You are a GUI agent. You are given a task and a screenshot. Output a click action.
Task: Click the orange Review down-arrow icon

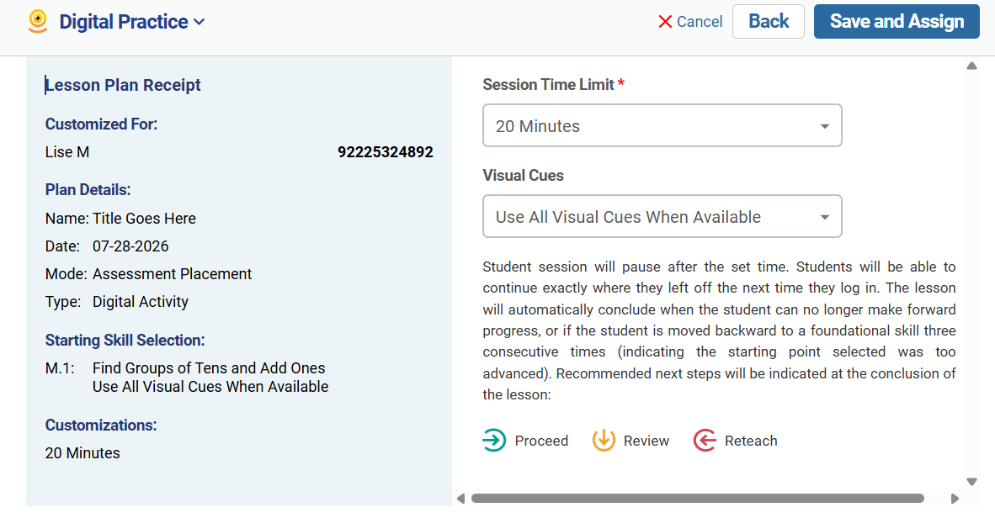(x=604, y=440)
